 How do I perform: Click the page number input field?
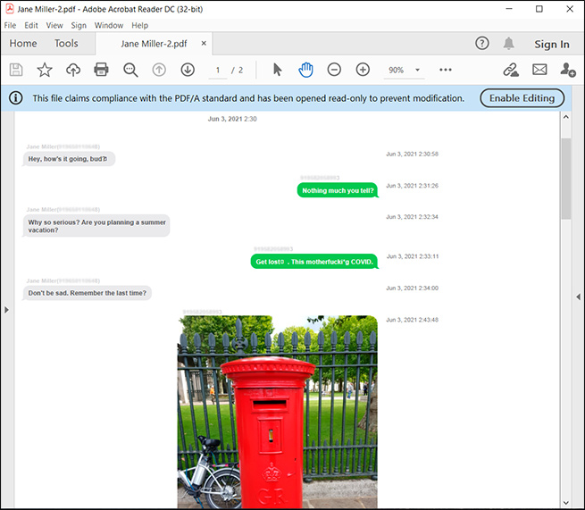[x=218, y=70]
